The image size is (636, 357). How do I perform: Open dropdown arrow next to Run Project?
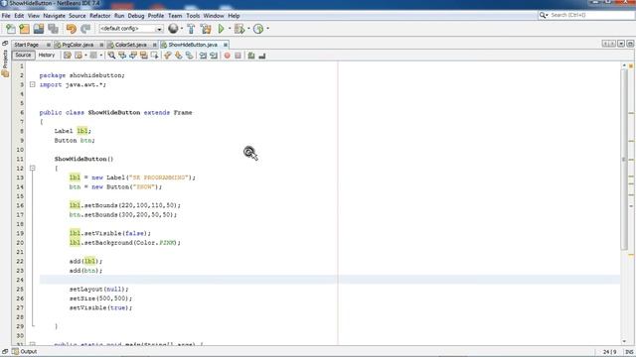click(230, 29)
